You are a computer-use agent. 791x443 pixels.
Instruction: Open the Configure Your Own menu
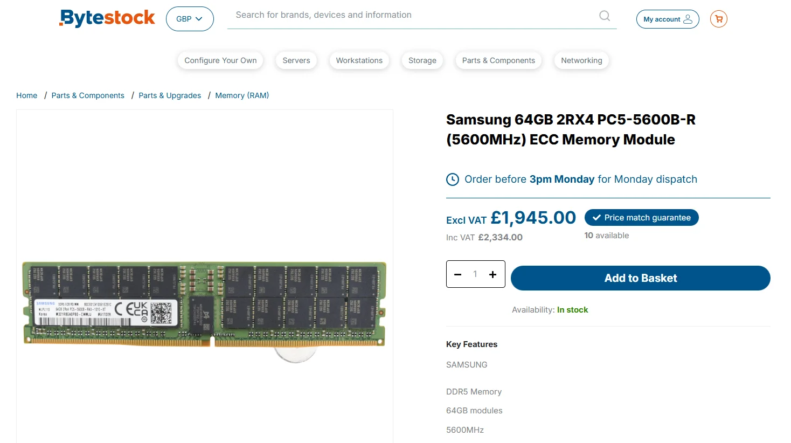tap(220, 60)
